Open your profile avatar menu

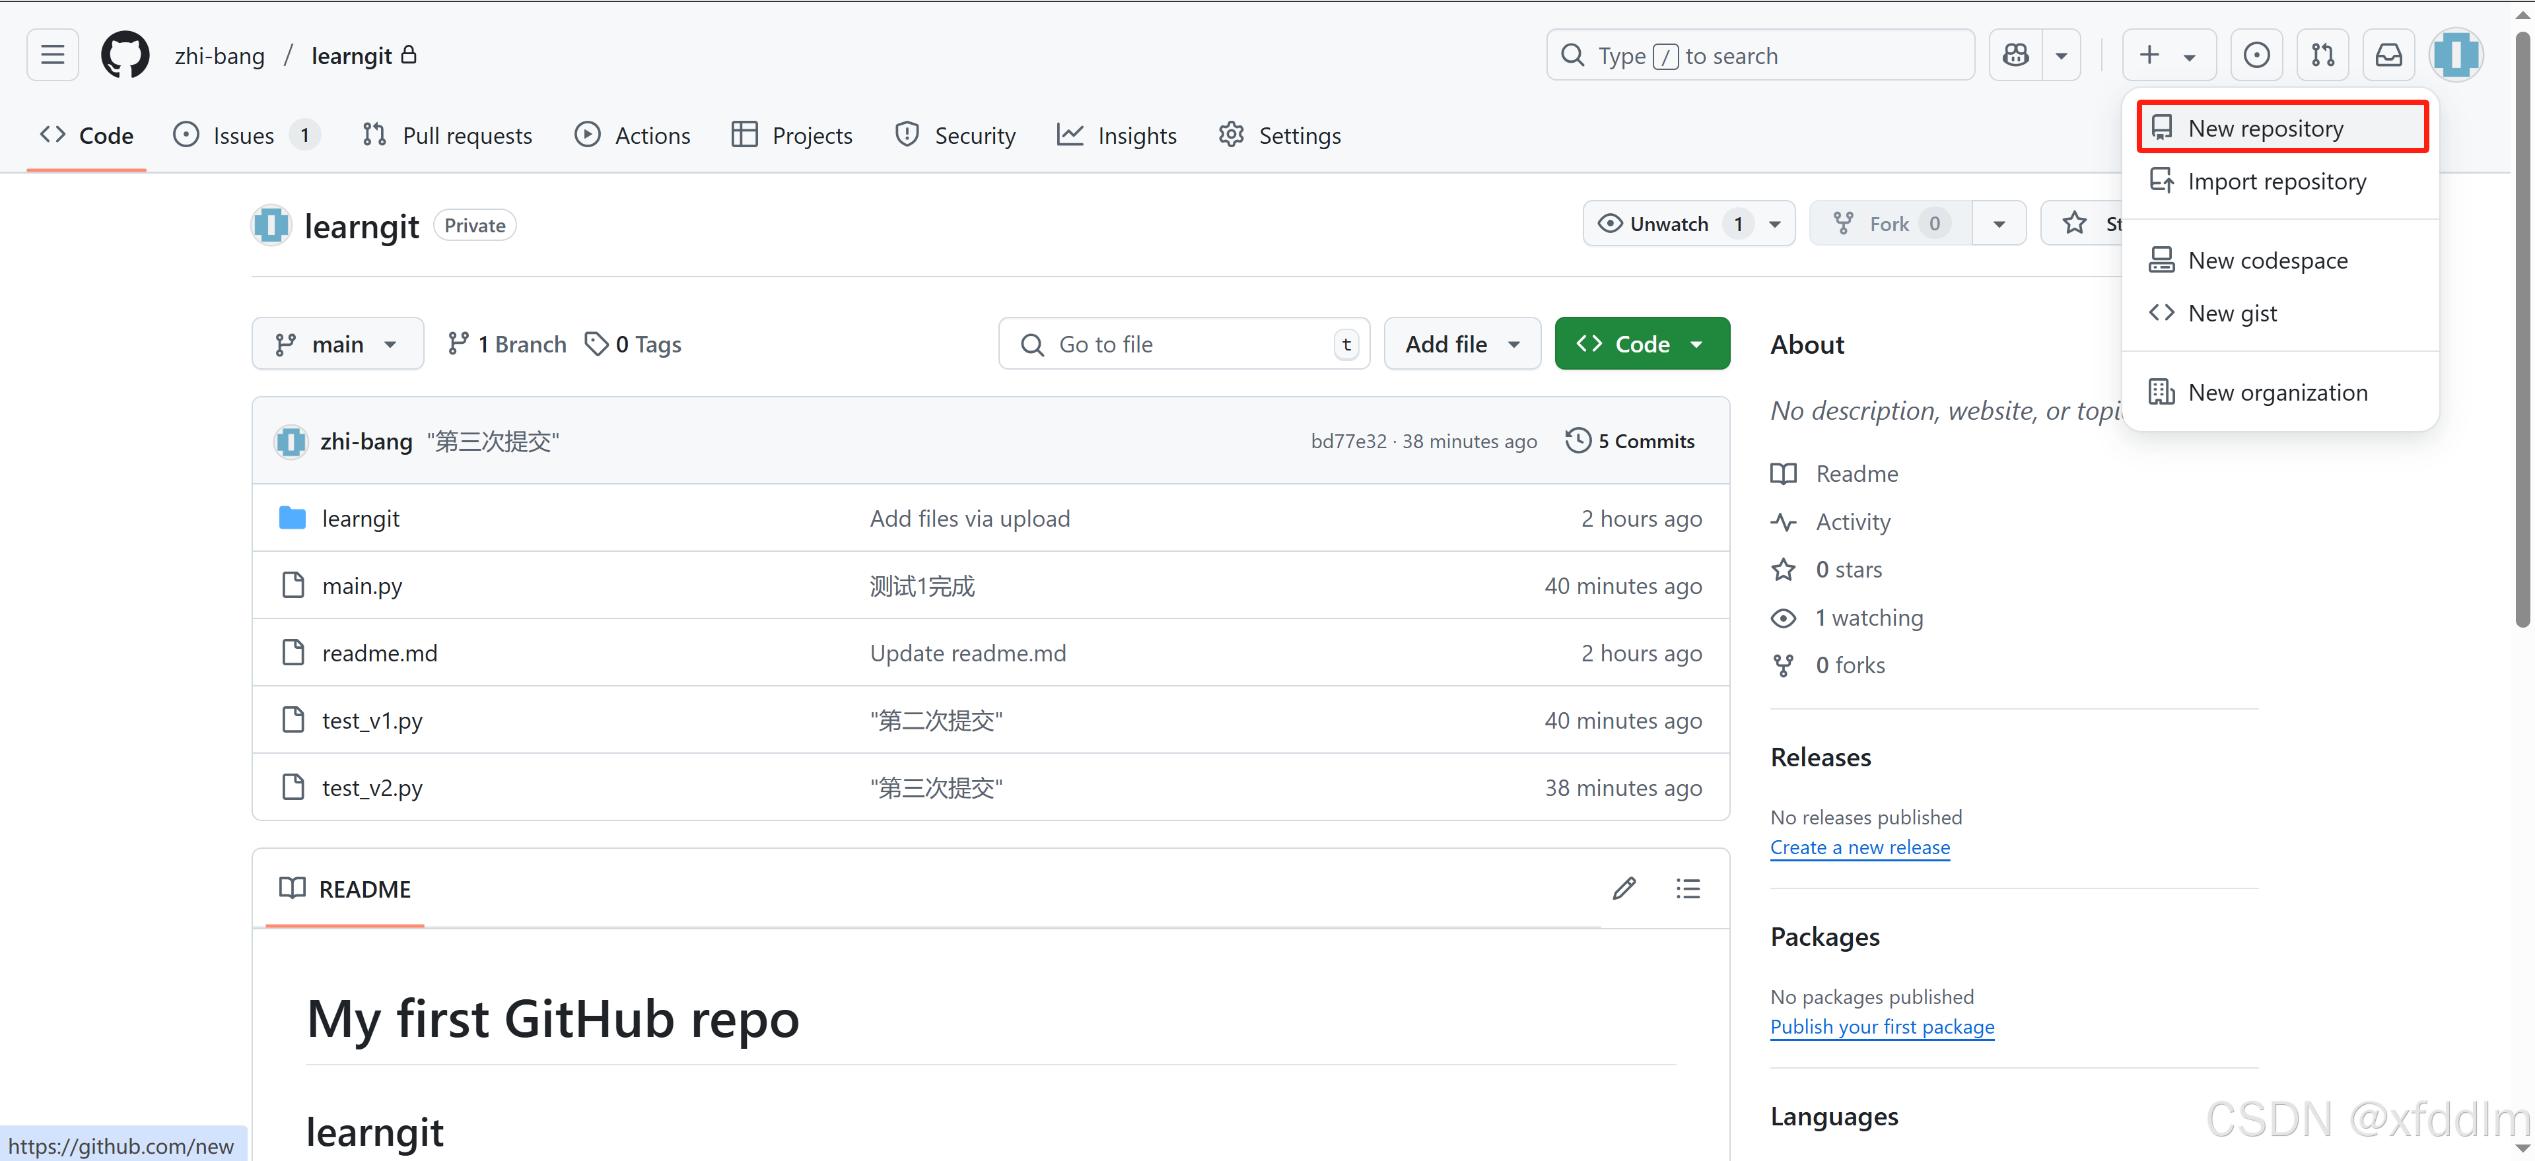pos(2456,54)
